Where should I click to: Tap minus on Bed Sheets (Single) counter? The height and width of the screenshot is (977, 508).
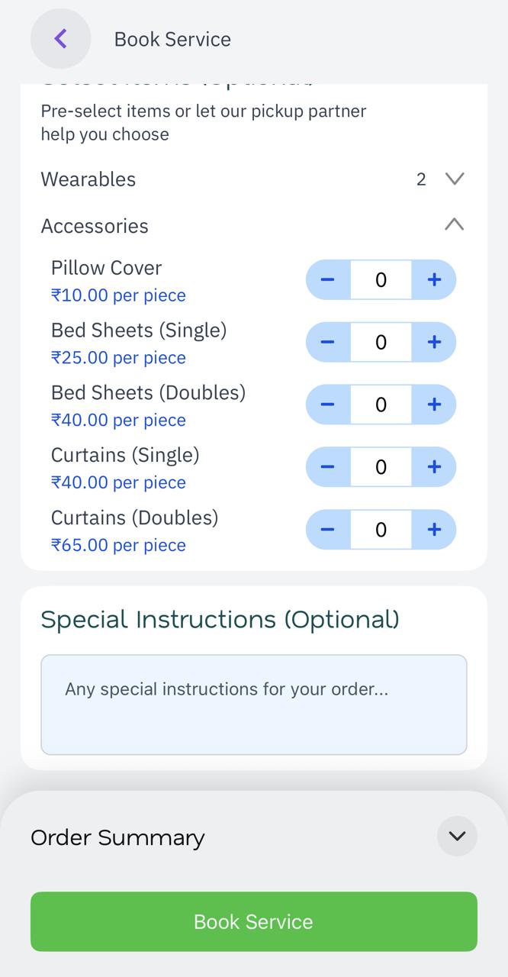click(327, 342)
